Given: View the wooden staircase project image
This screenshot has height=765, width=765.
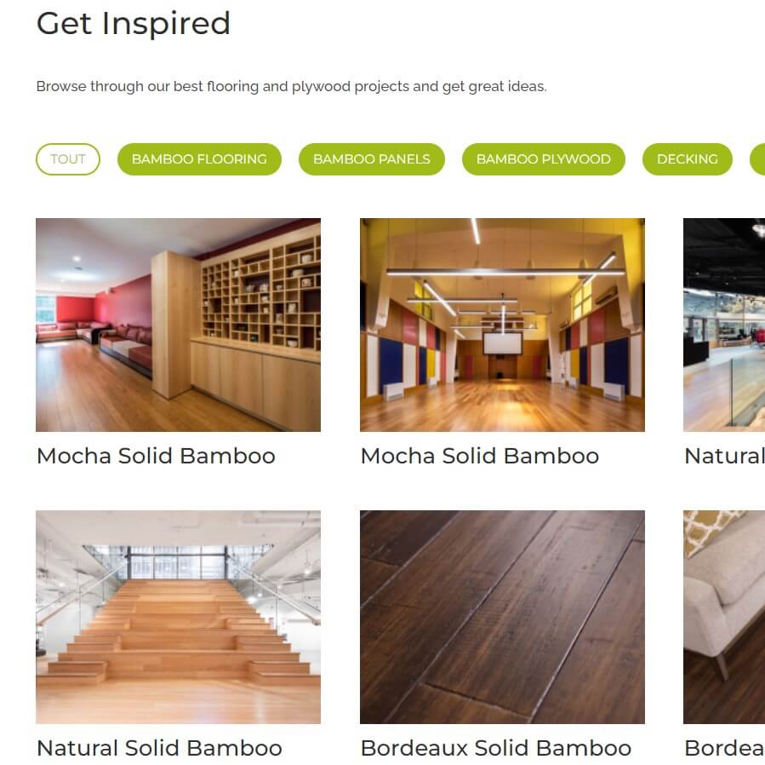Looking at the screenshot, I should coord(178,617).
